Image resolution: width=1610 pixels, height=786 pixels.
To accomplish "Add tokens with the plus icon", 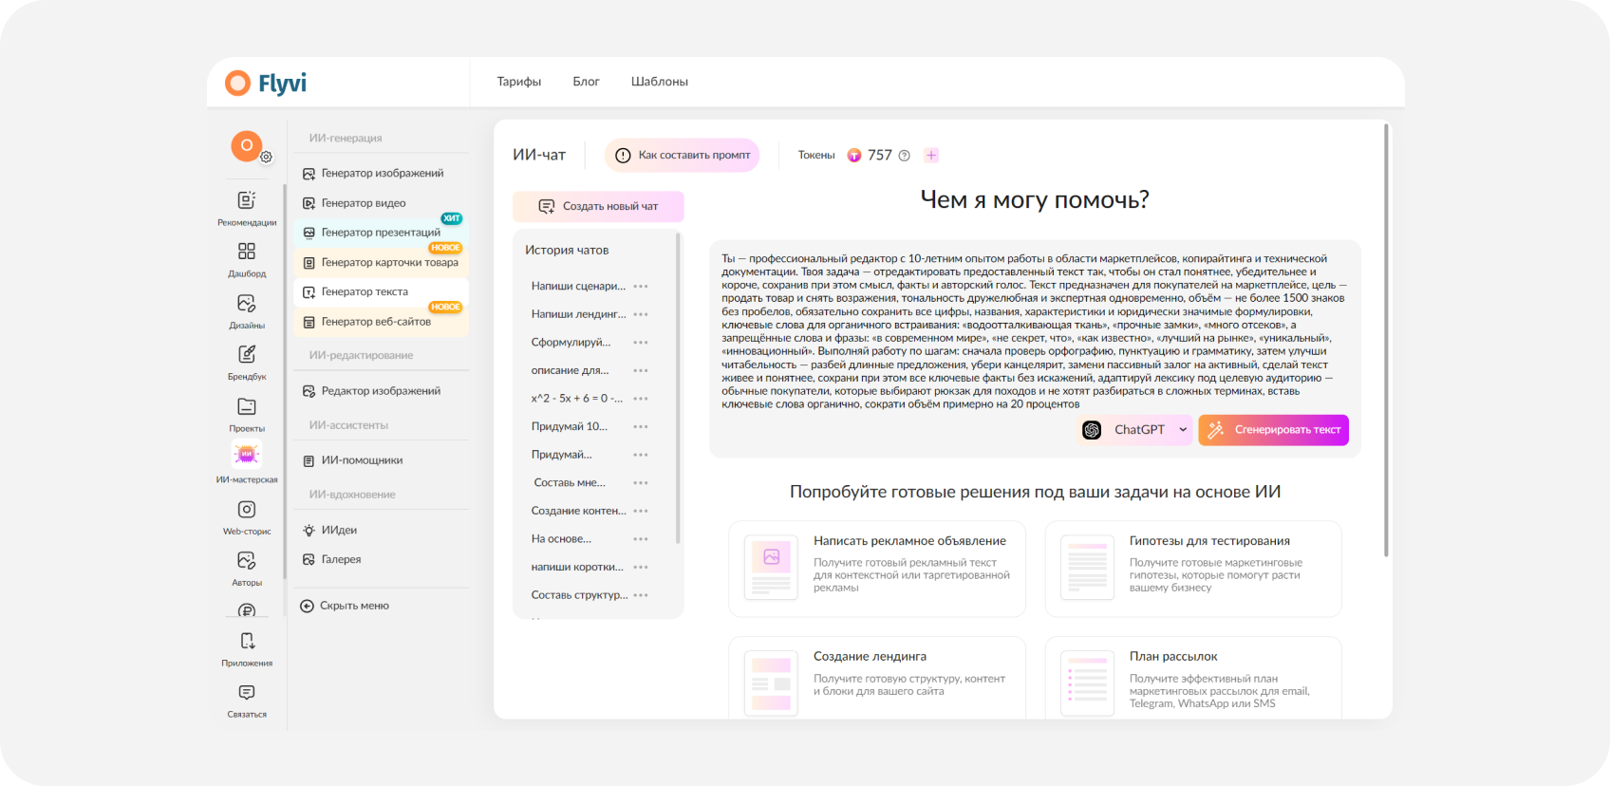I will [x=931, y=156].
